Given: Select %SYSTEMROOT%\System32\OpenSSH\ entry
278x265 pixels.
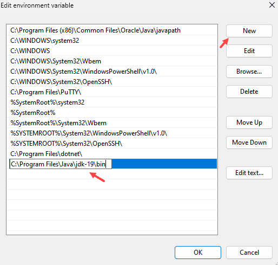Looking at the screenshot, I should 112,144.
